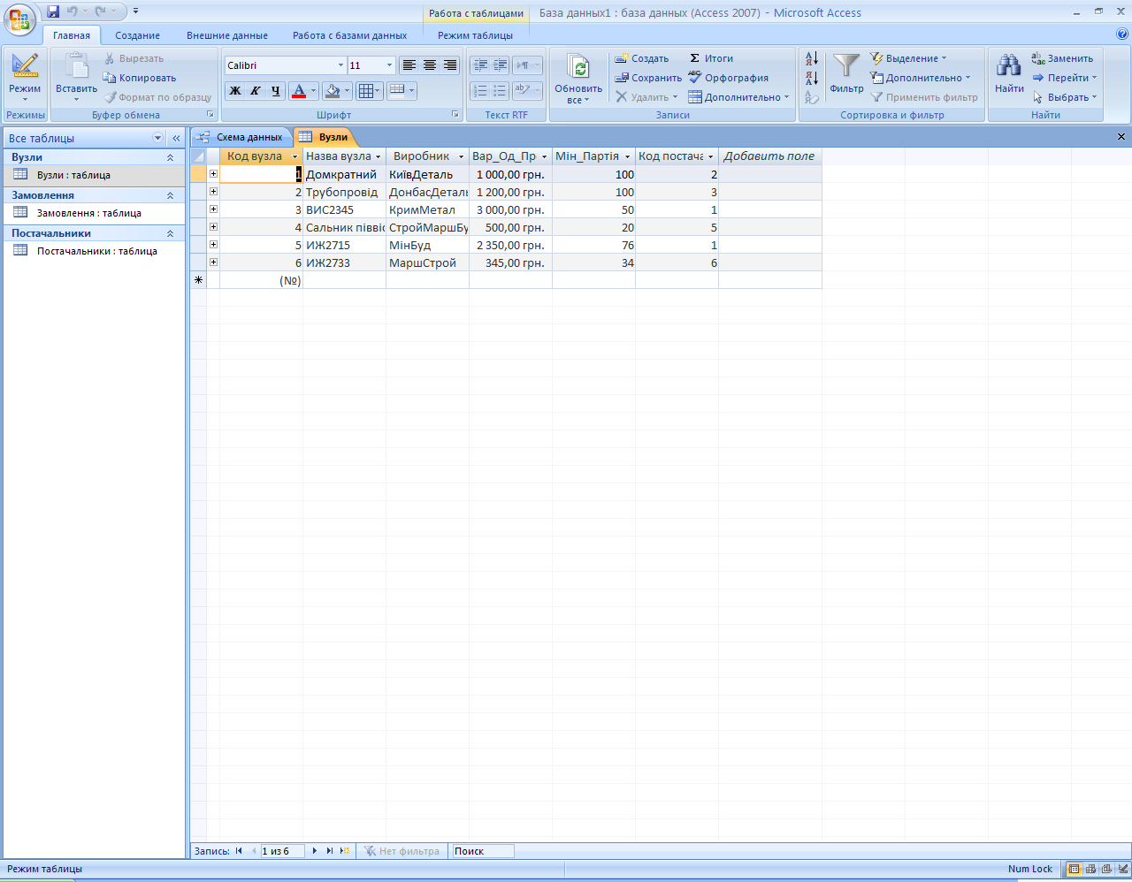The image size is (1132, 882).
Task: Open the Все таблицы navigation menu arrow
Action: click(158, 138)
